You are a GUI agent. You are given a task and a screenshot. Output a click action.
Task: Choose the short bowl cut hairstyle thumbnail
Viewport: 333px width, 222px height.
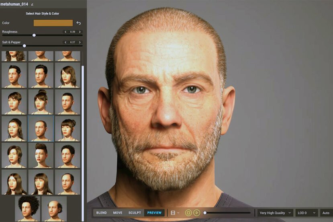point(14,102)
